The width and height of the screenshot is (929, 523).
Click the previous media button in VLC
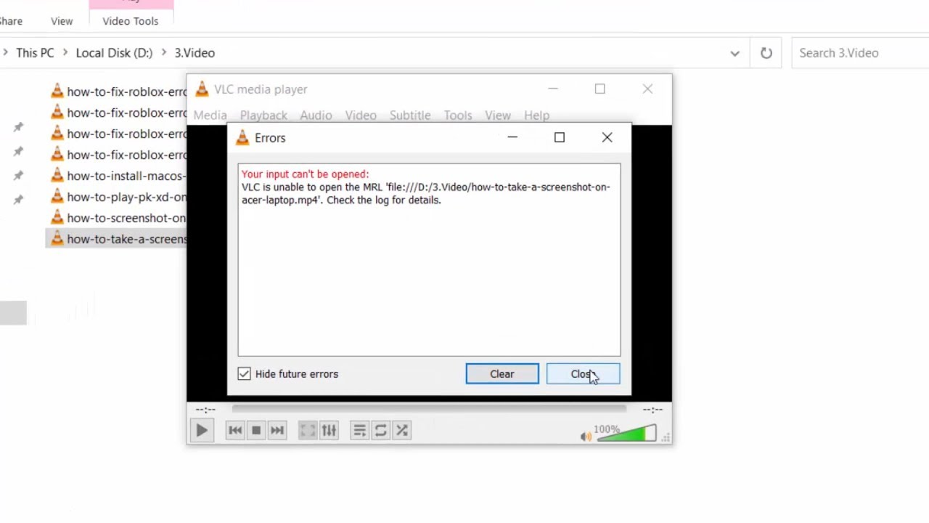pos(235,431)
